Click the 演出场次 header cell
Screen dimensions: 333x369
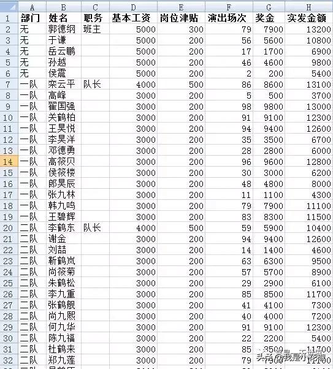[x=229, y=18]
